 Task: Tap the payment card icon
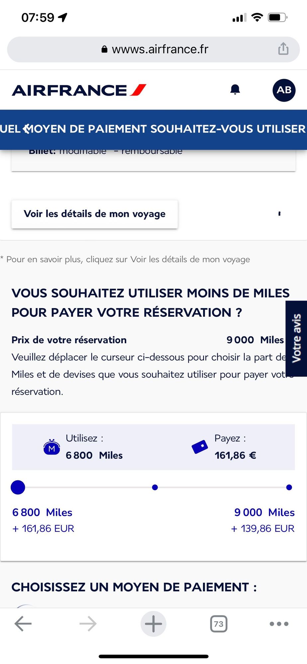[200, 447]
